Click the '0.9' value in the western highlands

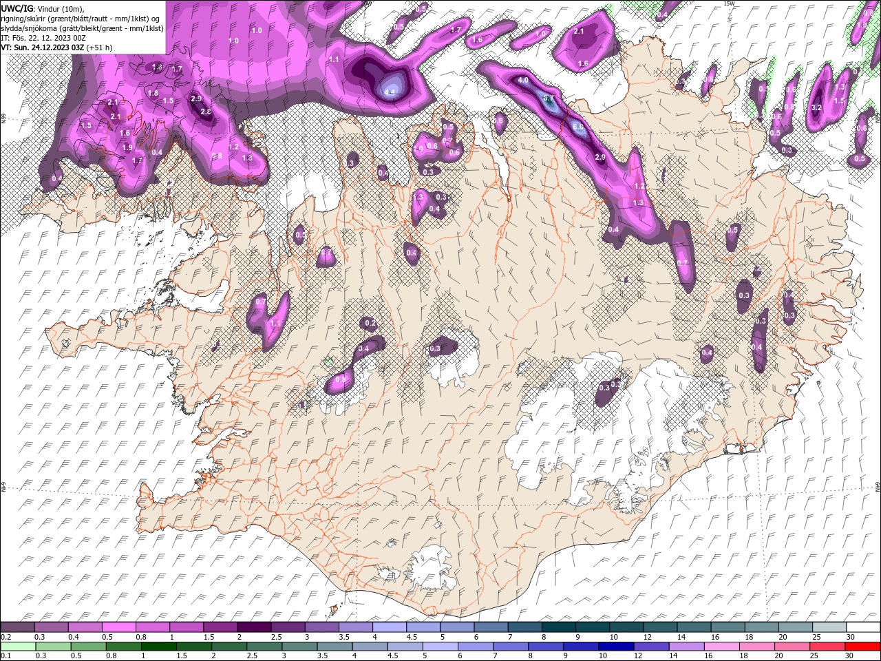click(x=340, y=380)
